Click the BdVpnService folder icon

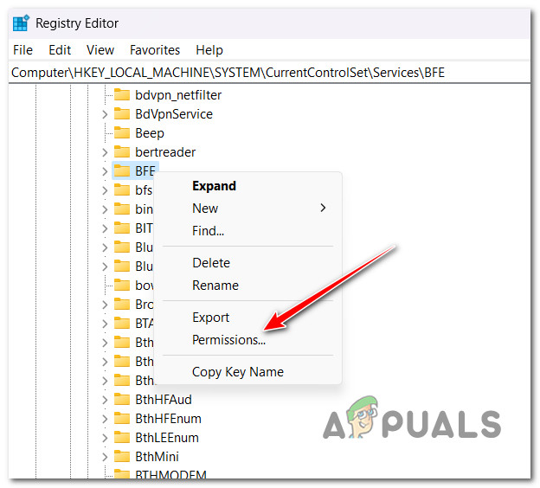(121, 113)
